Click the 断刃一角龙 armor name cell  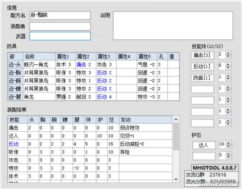coord(39,65)
